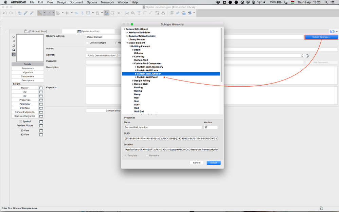This screenshot has height=212, width=339.
Task: Collapse the Model Element node
Action: click(x=127, y=43)
